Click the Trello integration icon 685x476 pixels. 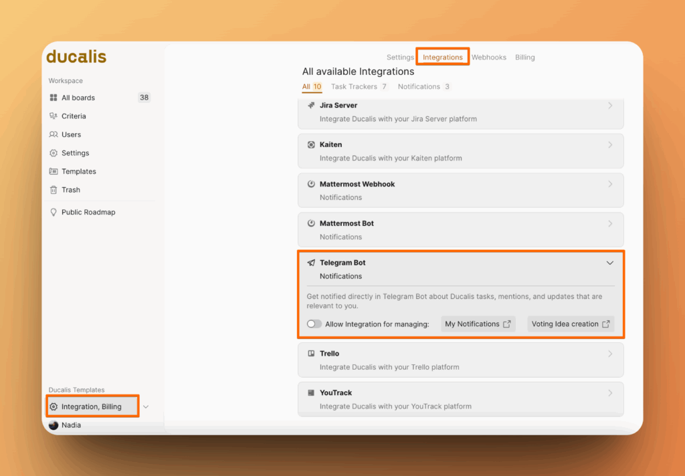coord(311,354)
